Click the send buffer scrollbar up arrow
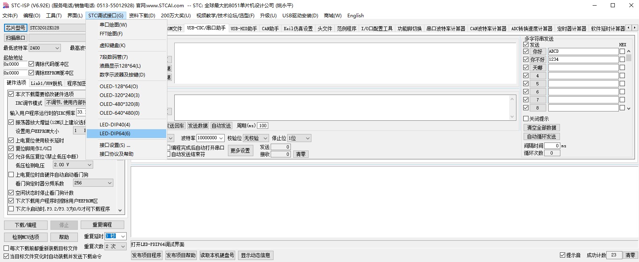This screenshot has height=262, width=639. 512,99
